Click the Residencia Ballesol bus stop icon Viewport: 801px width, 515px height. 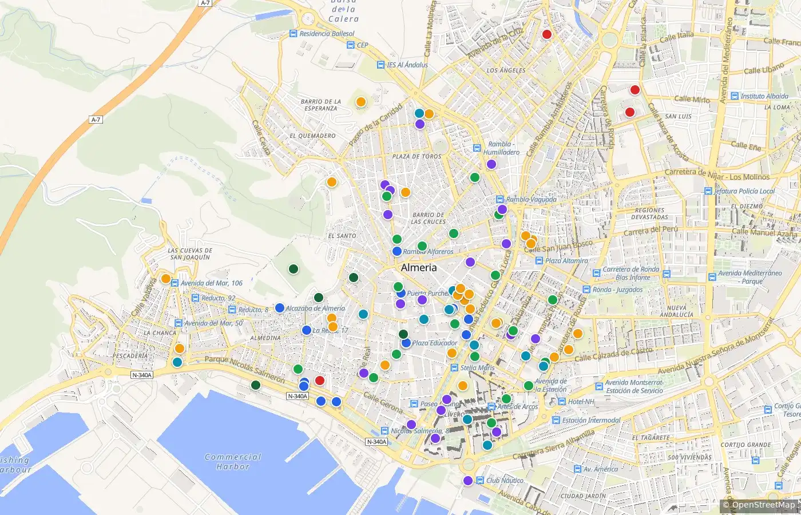point(294,34)
